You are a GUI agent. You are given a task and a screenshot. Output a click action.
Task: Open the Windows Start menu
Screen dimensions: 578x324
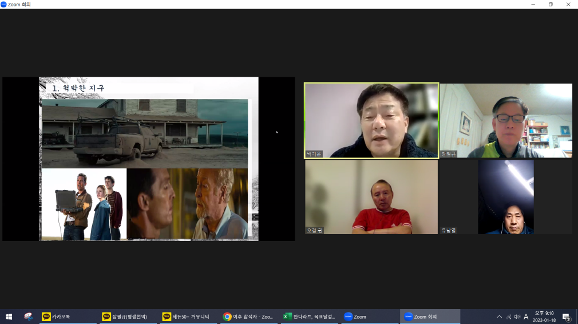9,317
